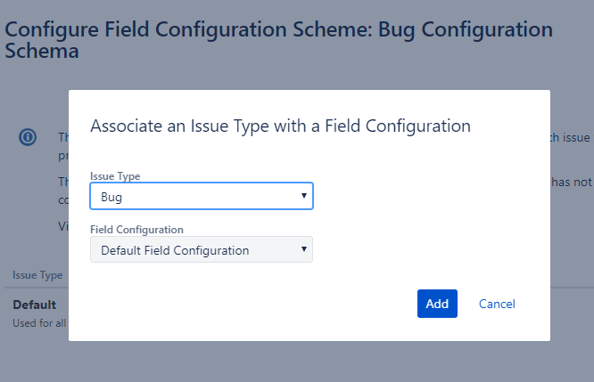Click the Configure Field Configuration Scheme page title
The width and height of the screenshot is (594, 382).
pos(278,40)
